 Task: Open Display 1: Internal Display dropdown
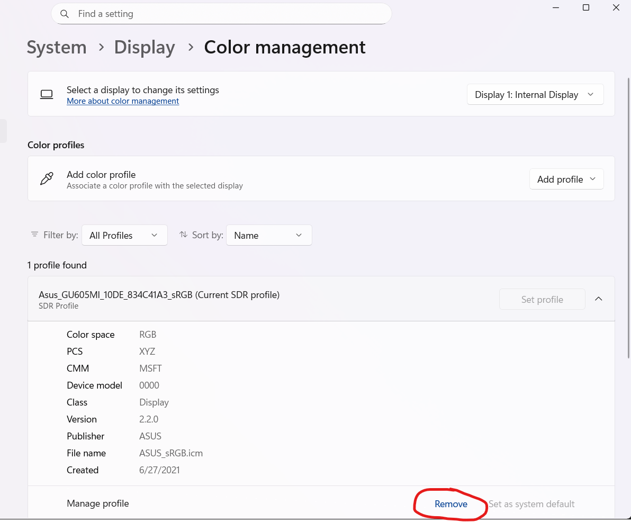point(535,95)
